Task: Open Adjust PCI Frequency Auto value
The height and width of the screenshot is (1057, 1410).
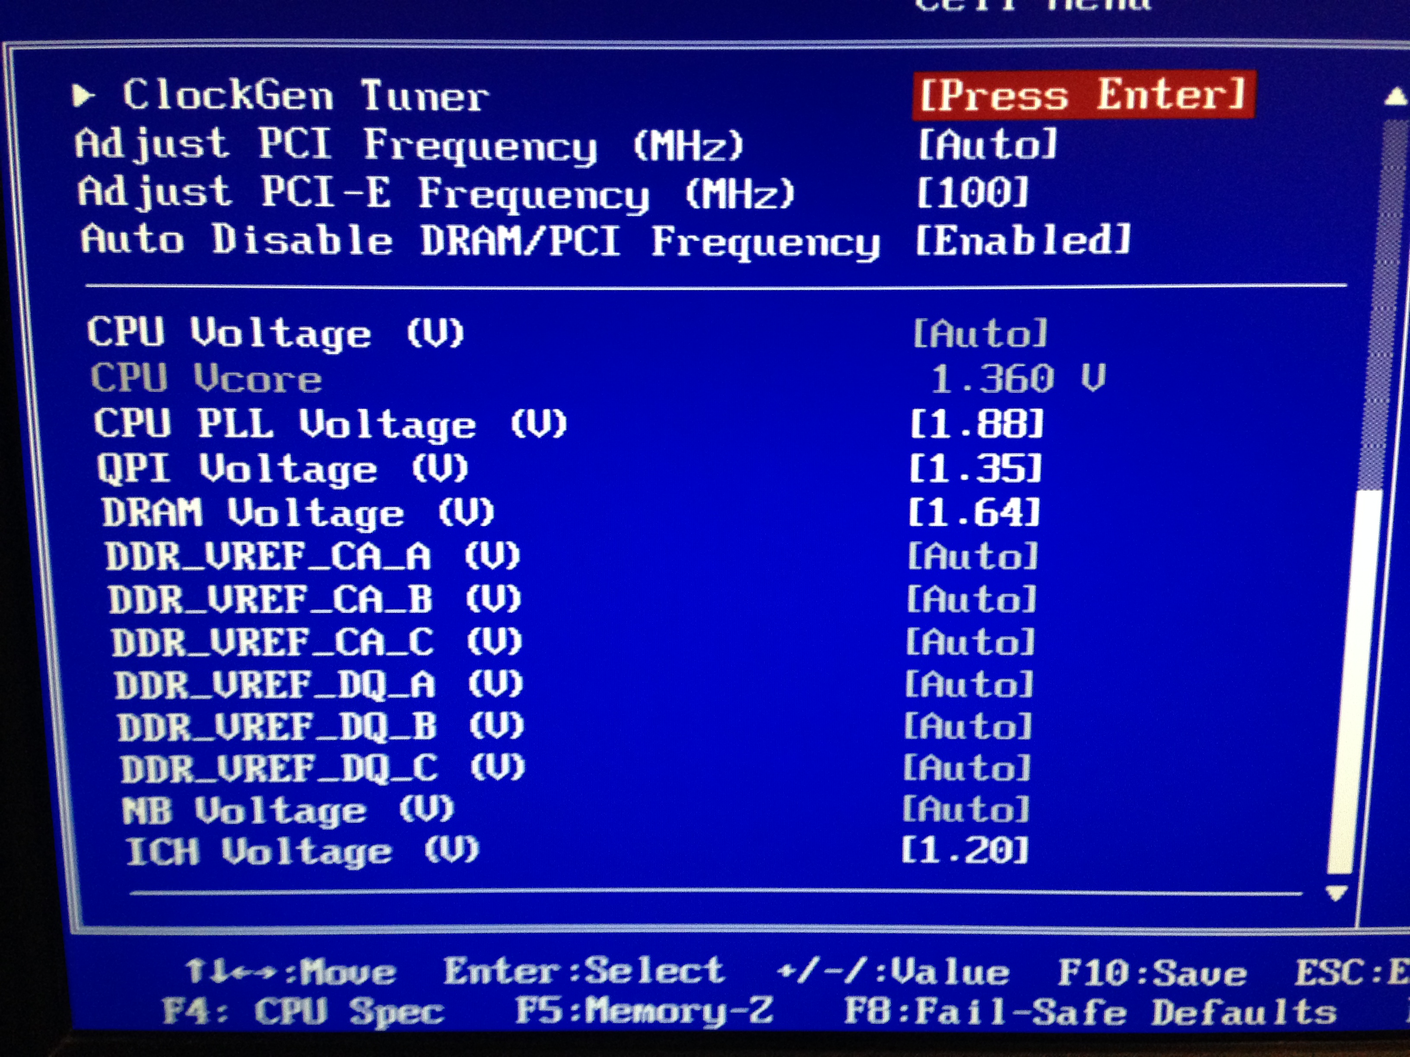Action: point(988,144)
